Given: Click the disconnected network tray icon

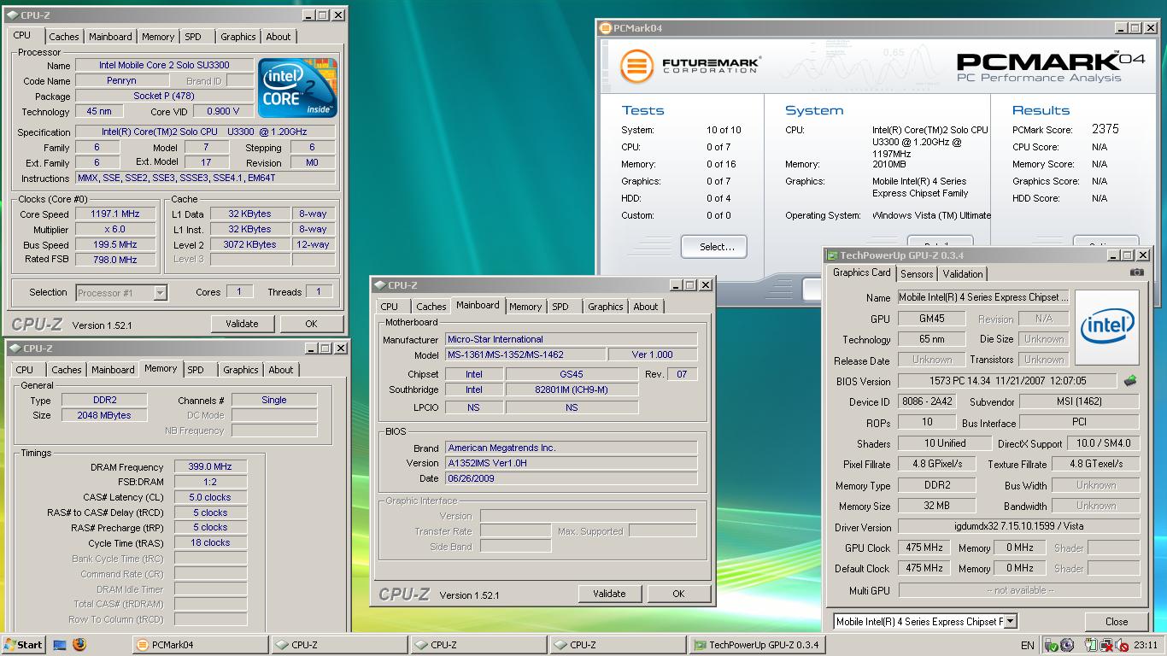Looking at the screenshot, I should 1106,645.
